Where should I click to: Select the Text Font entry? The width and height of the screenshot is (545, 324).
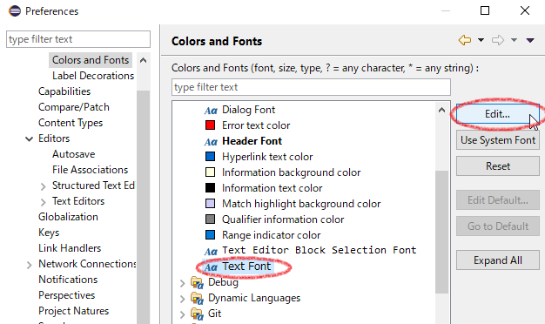click(246, 267)
